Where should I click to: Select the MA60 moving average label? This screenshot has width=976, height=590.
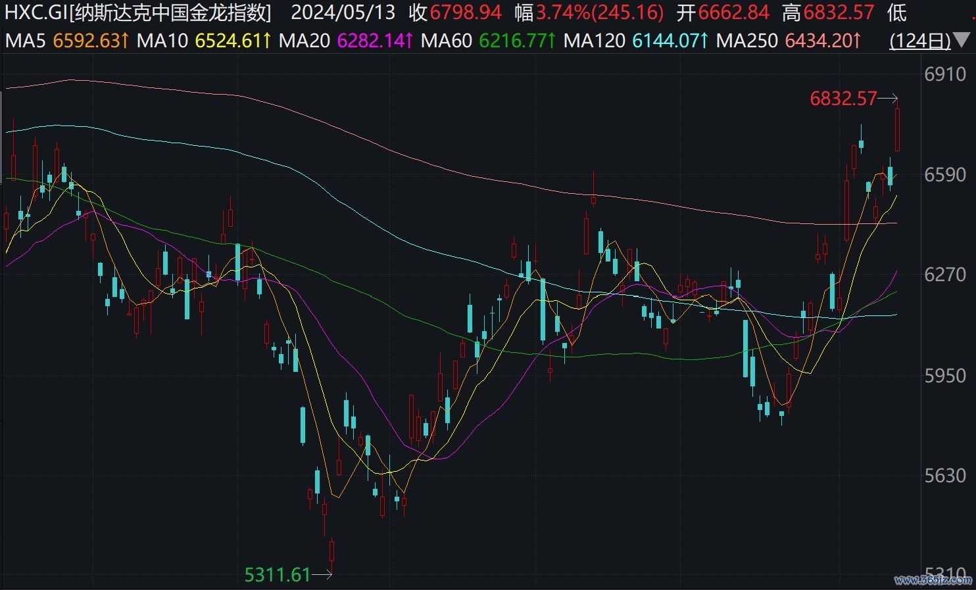(x=446, y=41)
